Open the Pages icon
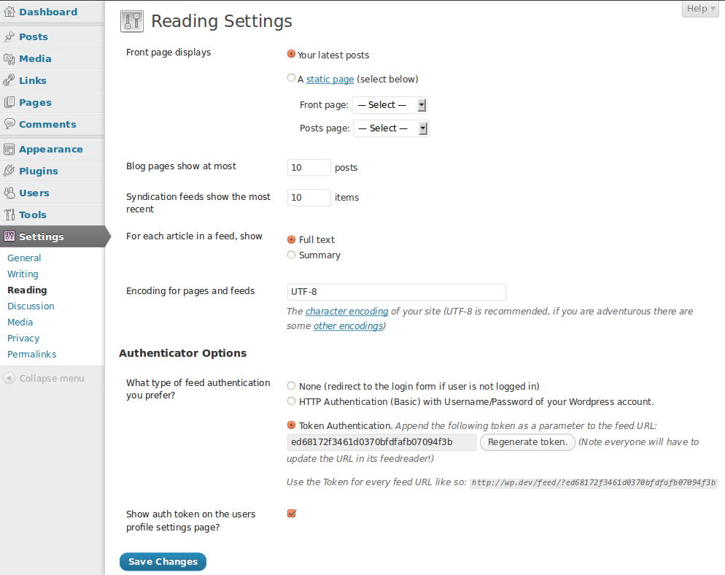Screen dimensions: 725x575 click(10, 102)
